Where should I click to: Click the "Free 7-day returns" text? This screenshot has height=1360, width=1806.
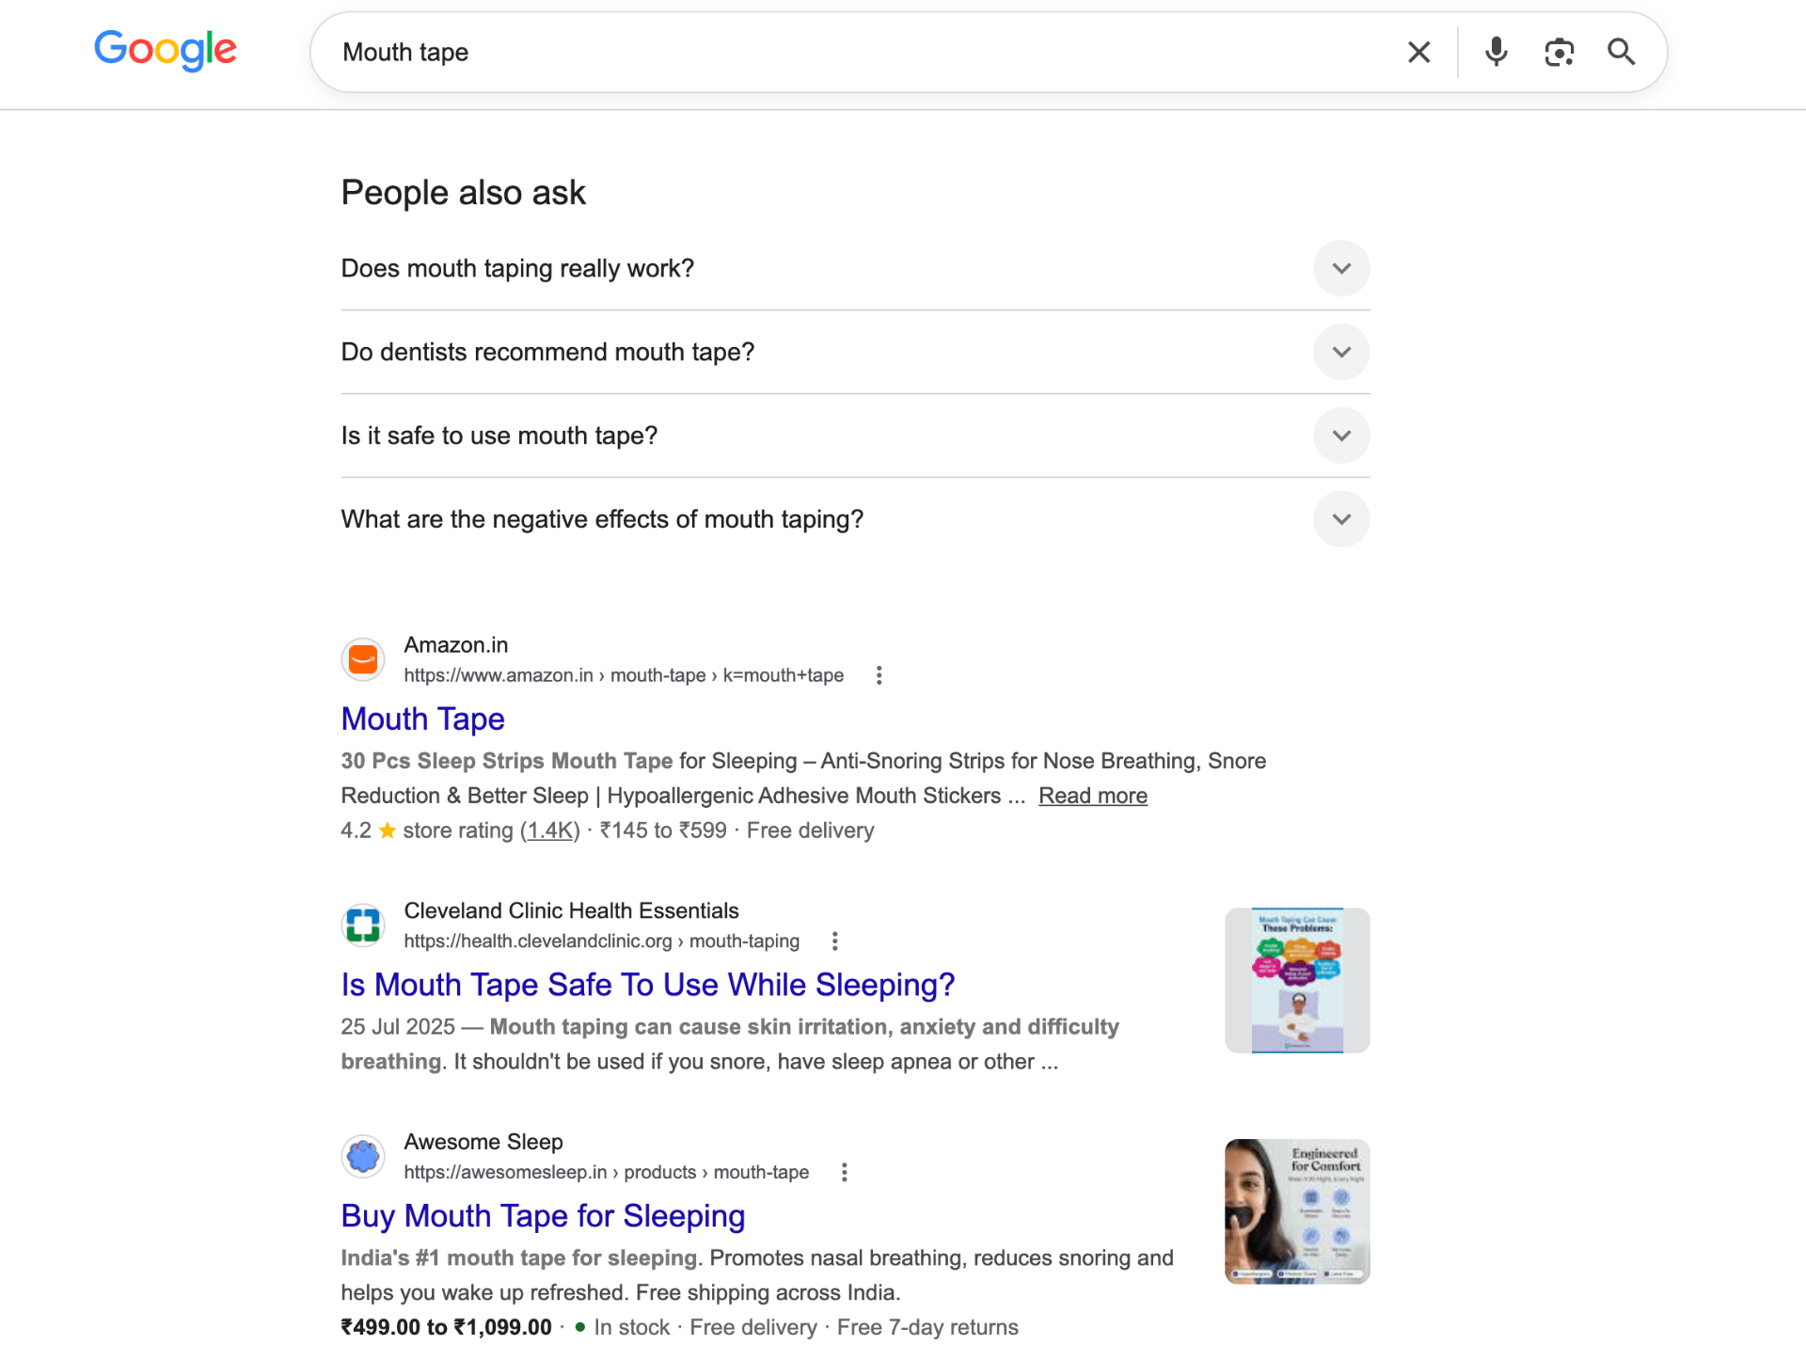tap(927, 1327)
